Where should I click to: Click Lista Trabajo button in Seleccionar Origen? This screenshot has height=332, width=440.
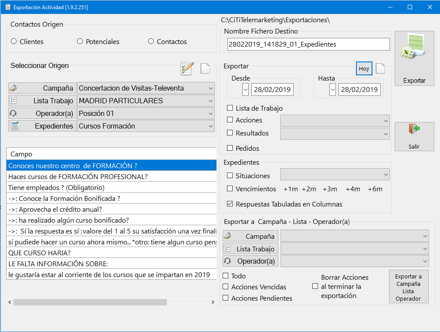42,101
